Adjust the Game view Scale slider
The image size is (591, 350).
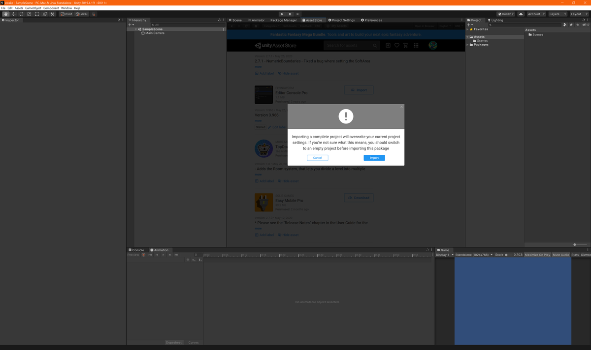508,255
